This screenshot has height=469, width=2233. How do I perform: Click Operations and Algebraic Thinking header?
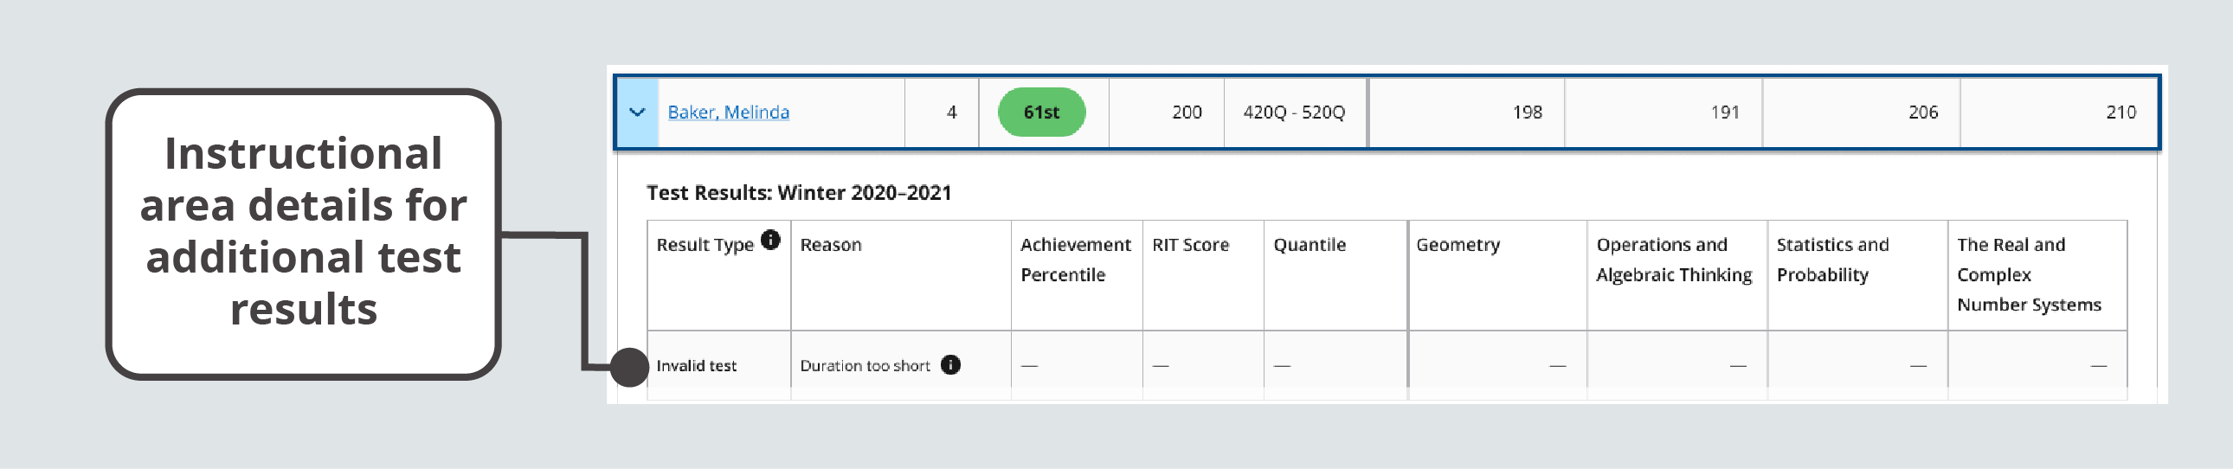coord(1673,260)
